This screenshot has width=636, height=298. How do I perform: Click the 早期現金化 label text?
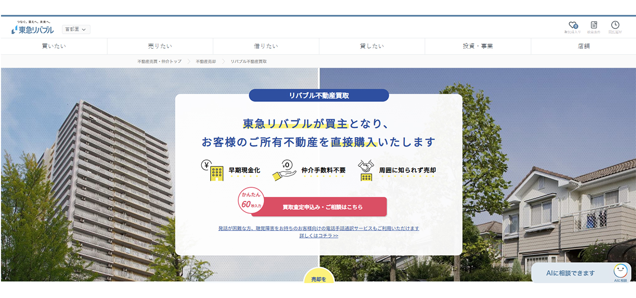tap(244, 170)
